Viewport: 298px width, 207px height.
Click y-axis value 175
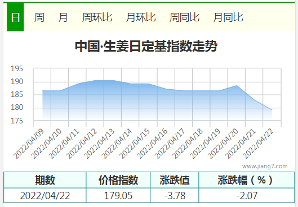pyautogui.click(x=17, y=121)
